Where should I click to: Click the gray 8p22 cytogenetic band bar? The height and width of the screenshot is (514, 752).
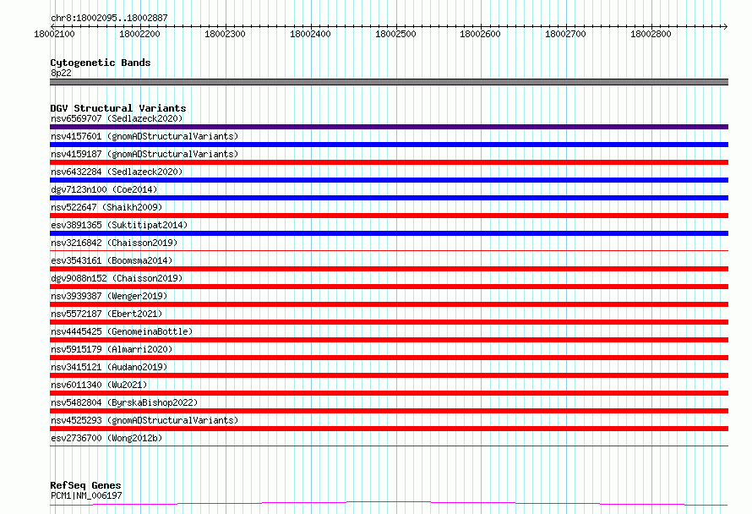[x=389, y=82]
